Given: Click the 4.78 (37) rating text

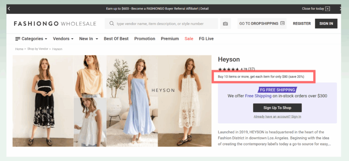Looking at the screenshot, I should [x=248, y=69].
